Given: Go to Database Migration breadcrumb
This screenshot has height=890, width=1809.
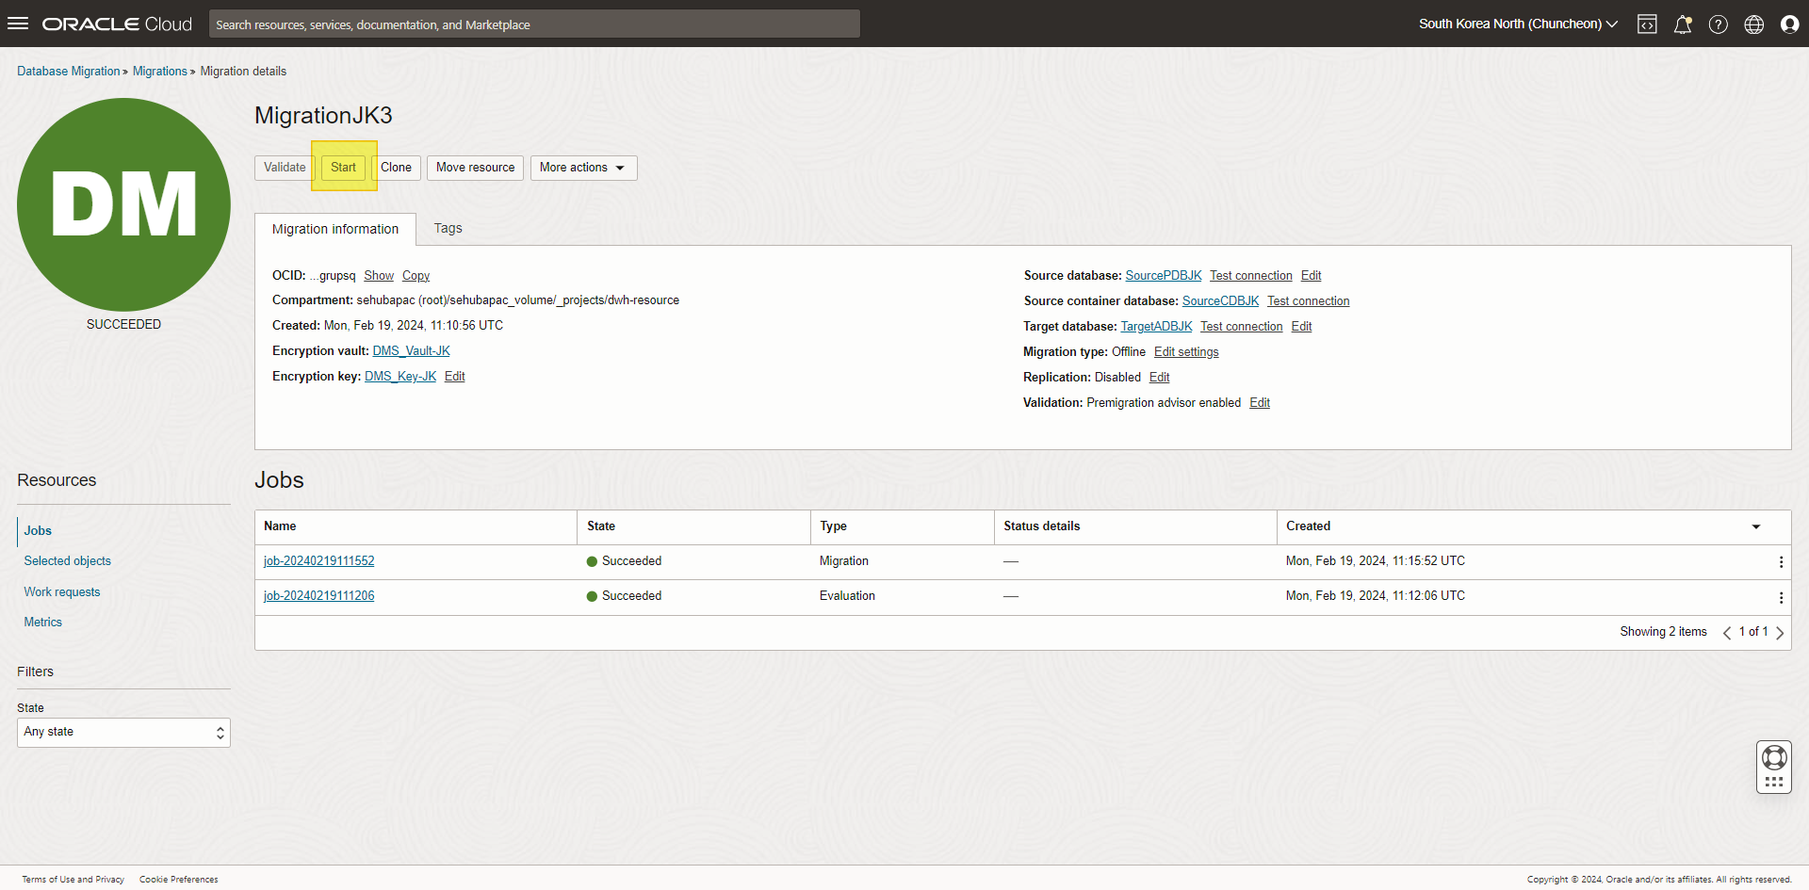Looking at the screenshot, I should click(x=69, y=72).
